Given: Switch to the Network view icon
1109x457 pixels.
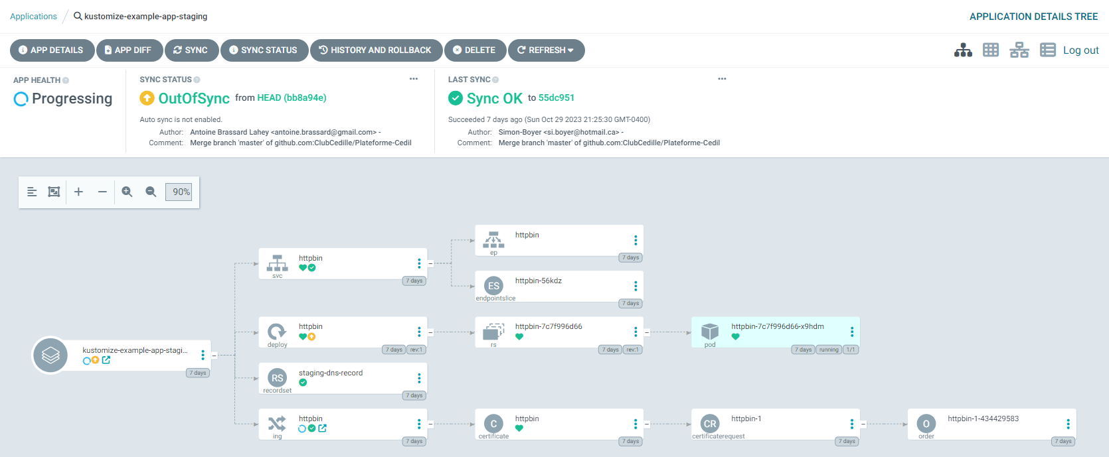Looking at the screenshot, I should click(1019, 50).
